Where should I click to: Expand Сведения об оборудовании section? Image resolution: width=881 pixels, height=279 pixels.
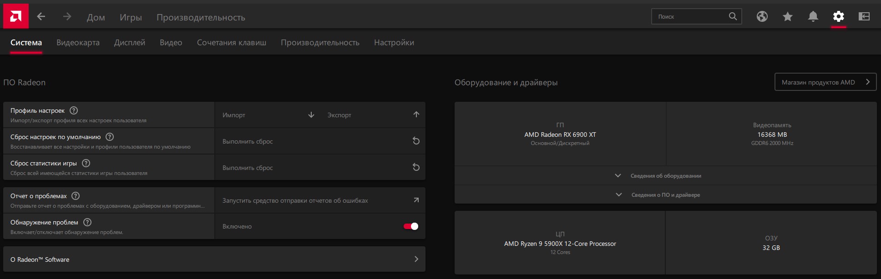(x=665, y=176)
